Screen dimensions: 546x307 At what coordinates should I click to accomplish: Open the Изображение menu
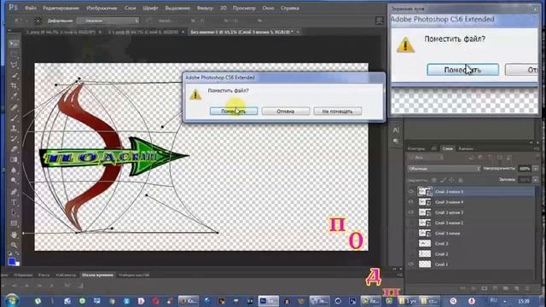coord(102,8)
